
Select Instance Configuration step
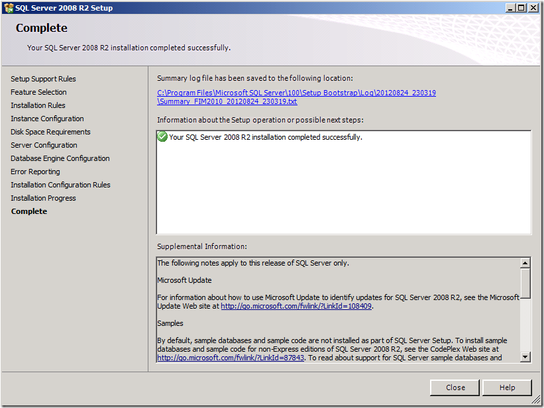[47, 119]
